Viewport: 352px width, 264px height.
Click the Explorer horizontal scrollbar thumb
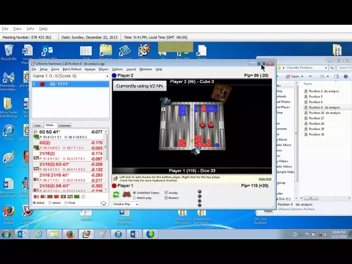point(311,198)
